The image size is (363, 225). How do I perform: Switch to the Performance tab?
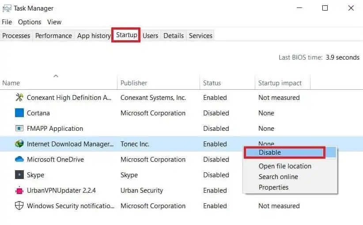(x=53, y=36)
